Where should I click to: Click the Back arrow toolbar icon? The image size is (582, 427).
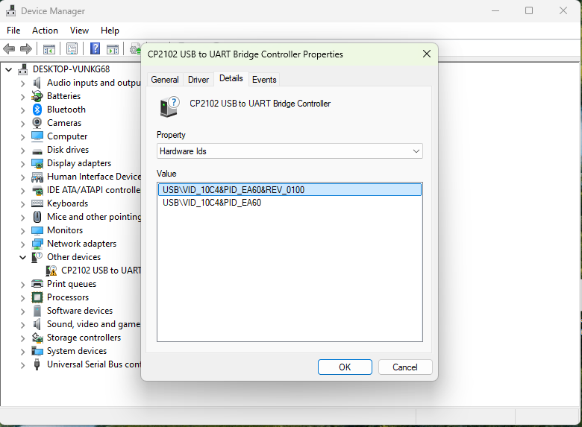pyautogui.click(x=8, y=48)
